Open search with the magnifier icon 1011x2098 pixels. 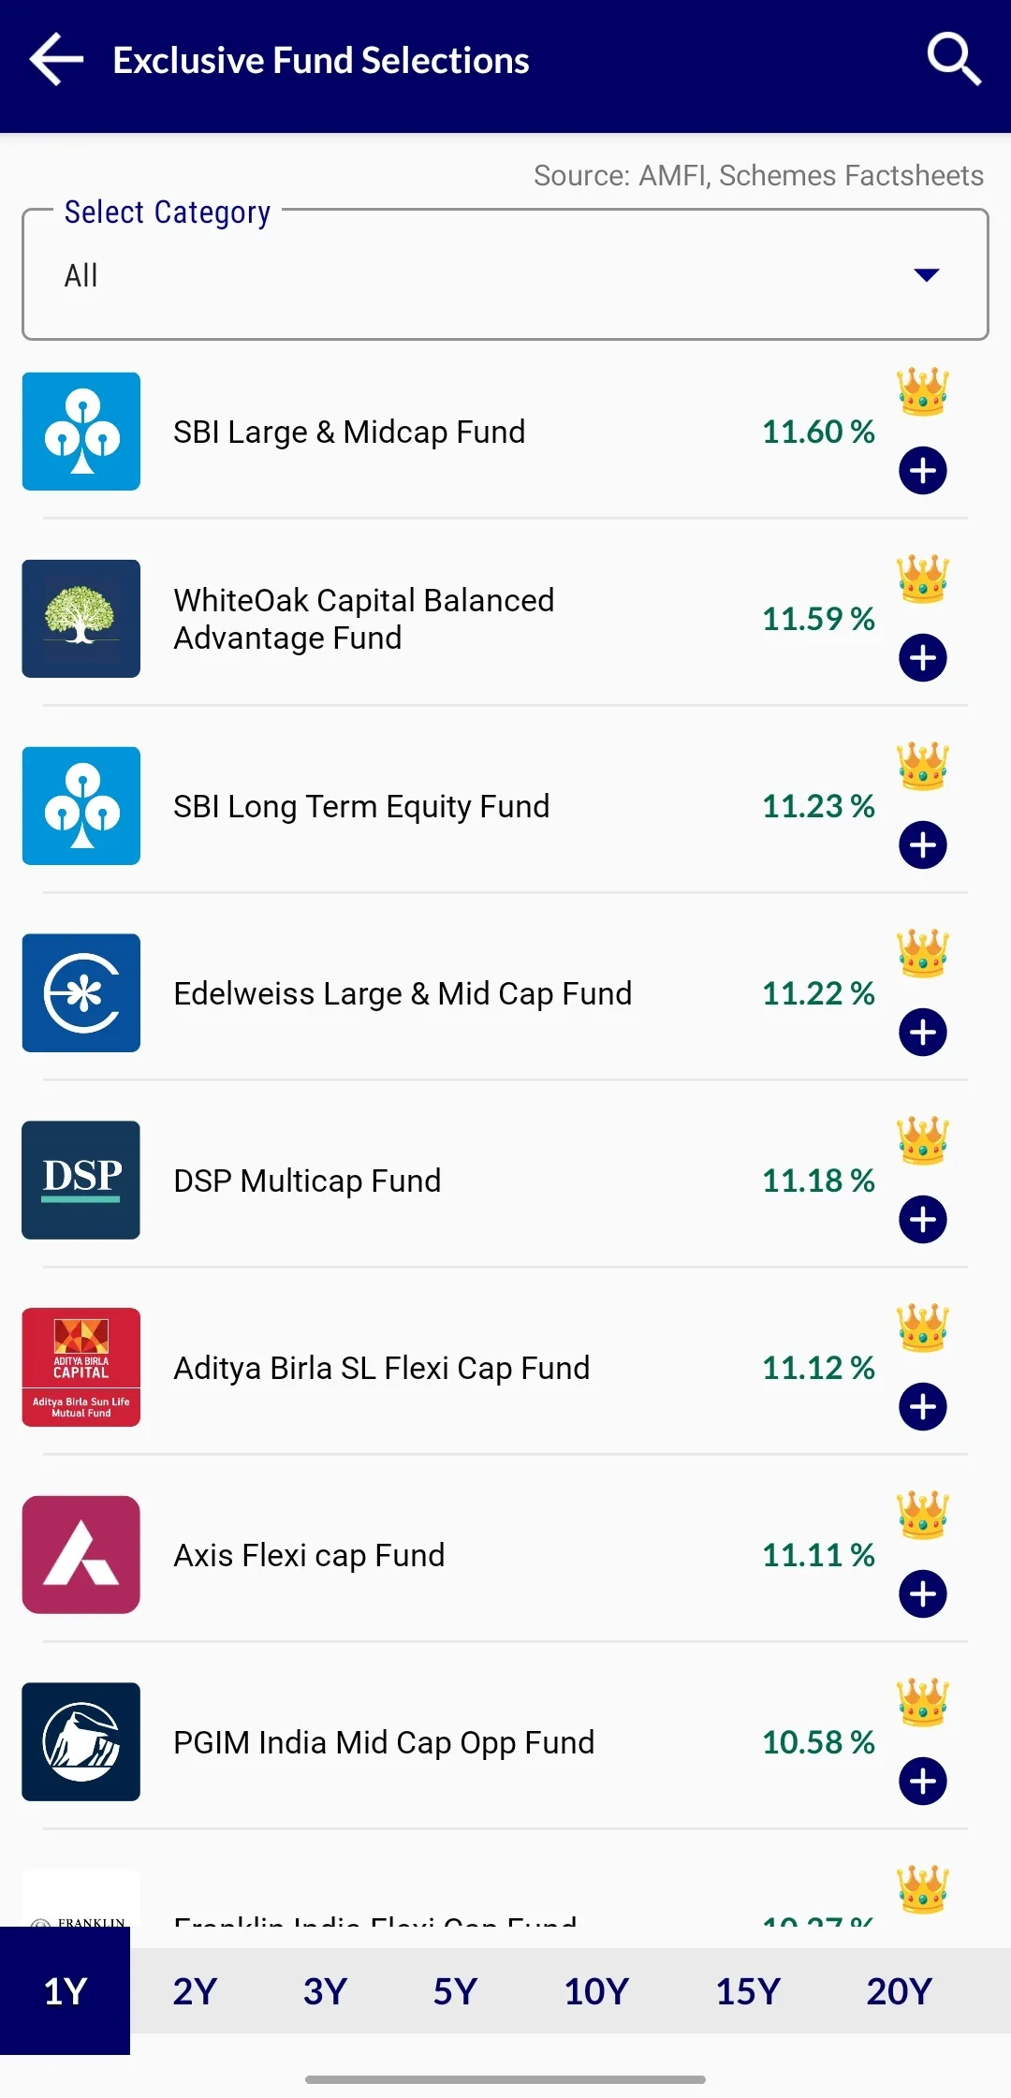click(x=953, y=60)
